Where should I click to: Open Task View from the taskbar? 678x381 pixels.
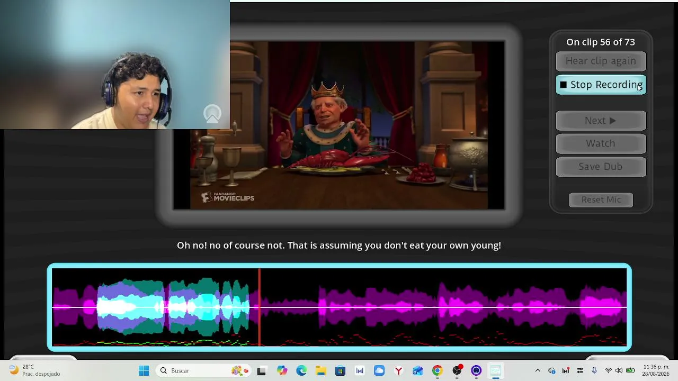pos(261,371)
